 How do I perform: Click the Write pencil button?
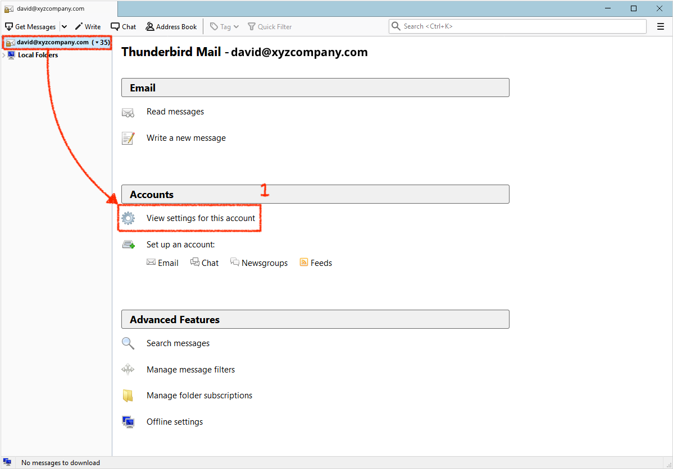tap(88, 26)
